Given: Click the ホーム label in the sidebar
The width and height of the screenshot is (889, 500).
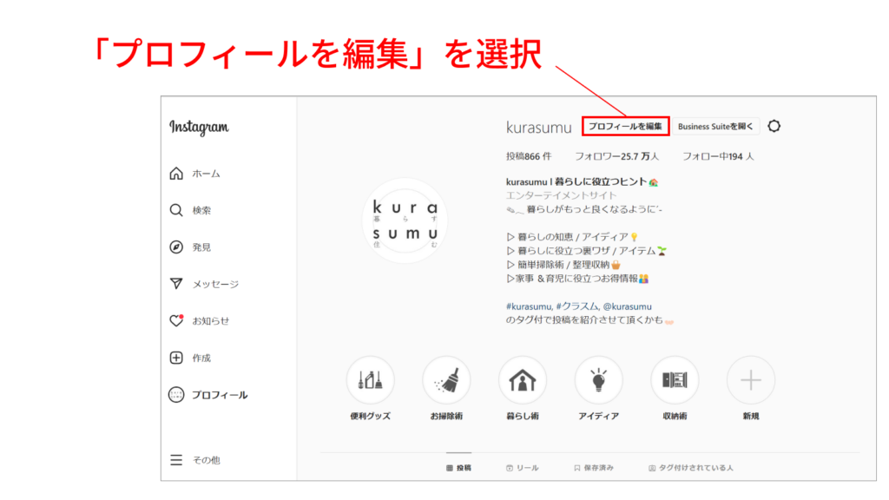Looking at the screenshot, I should click(206, 174).
